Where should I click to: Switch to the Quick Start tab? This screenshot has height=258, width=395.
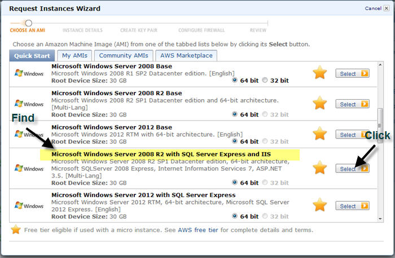[x=32, y=56]
